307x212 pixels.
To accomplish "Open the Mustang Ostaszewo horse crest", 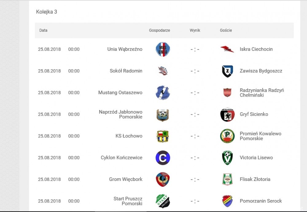I will pyautogui.click(x=163, y=93).
